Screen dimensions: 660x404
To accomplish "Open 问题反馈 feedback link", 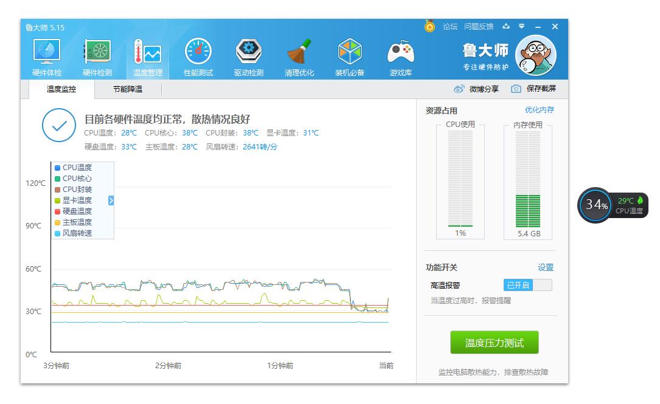I will (479, 27).
